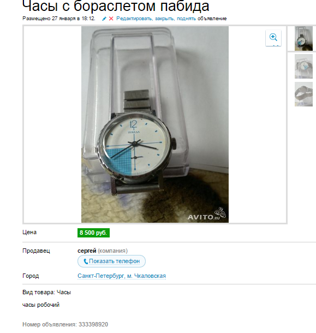Viewport: 316px width, 333px height.
Task: Click the red X close-ad icon
Action: [x=111, y=19]
